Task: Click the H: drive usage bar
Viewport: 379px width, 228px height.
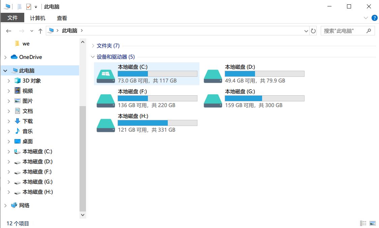Action: (x=157, y=123)
